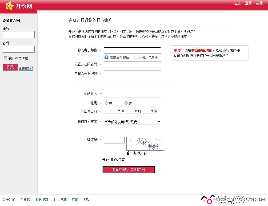Click the lock icon beside 出生日期
This screenshot has height=206, width=268.
82,111
